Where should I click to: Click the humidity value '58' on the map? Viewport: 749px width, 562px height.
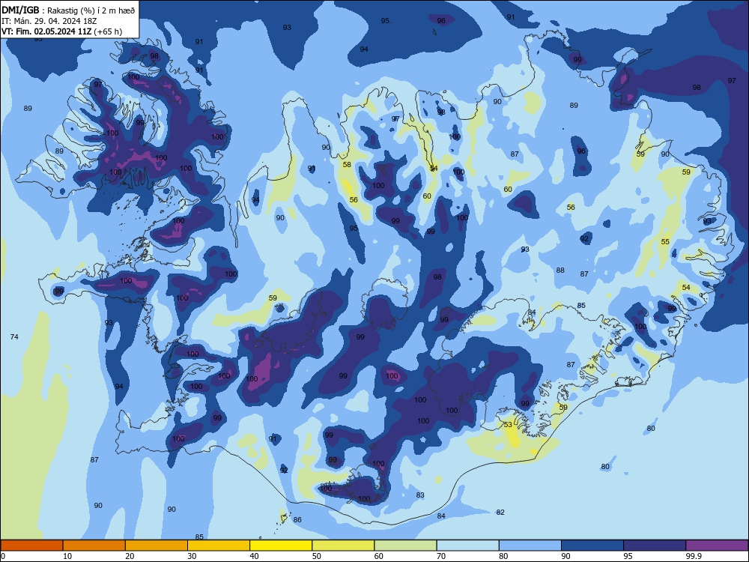tap(347, 164)
